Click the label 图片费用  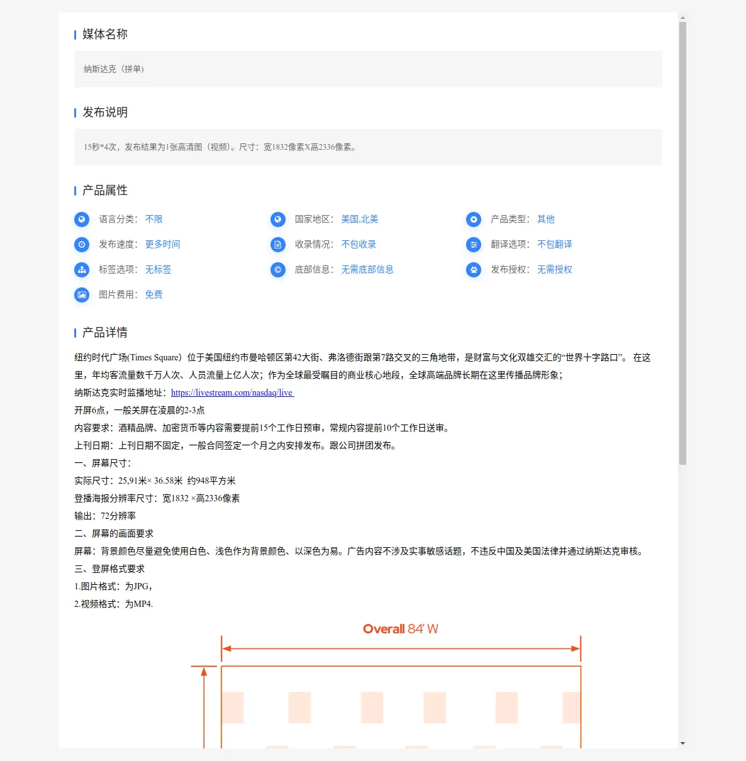click(x=118, y=294)
